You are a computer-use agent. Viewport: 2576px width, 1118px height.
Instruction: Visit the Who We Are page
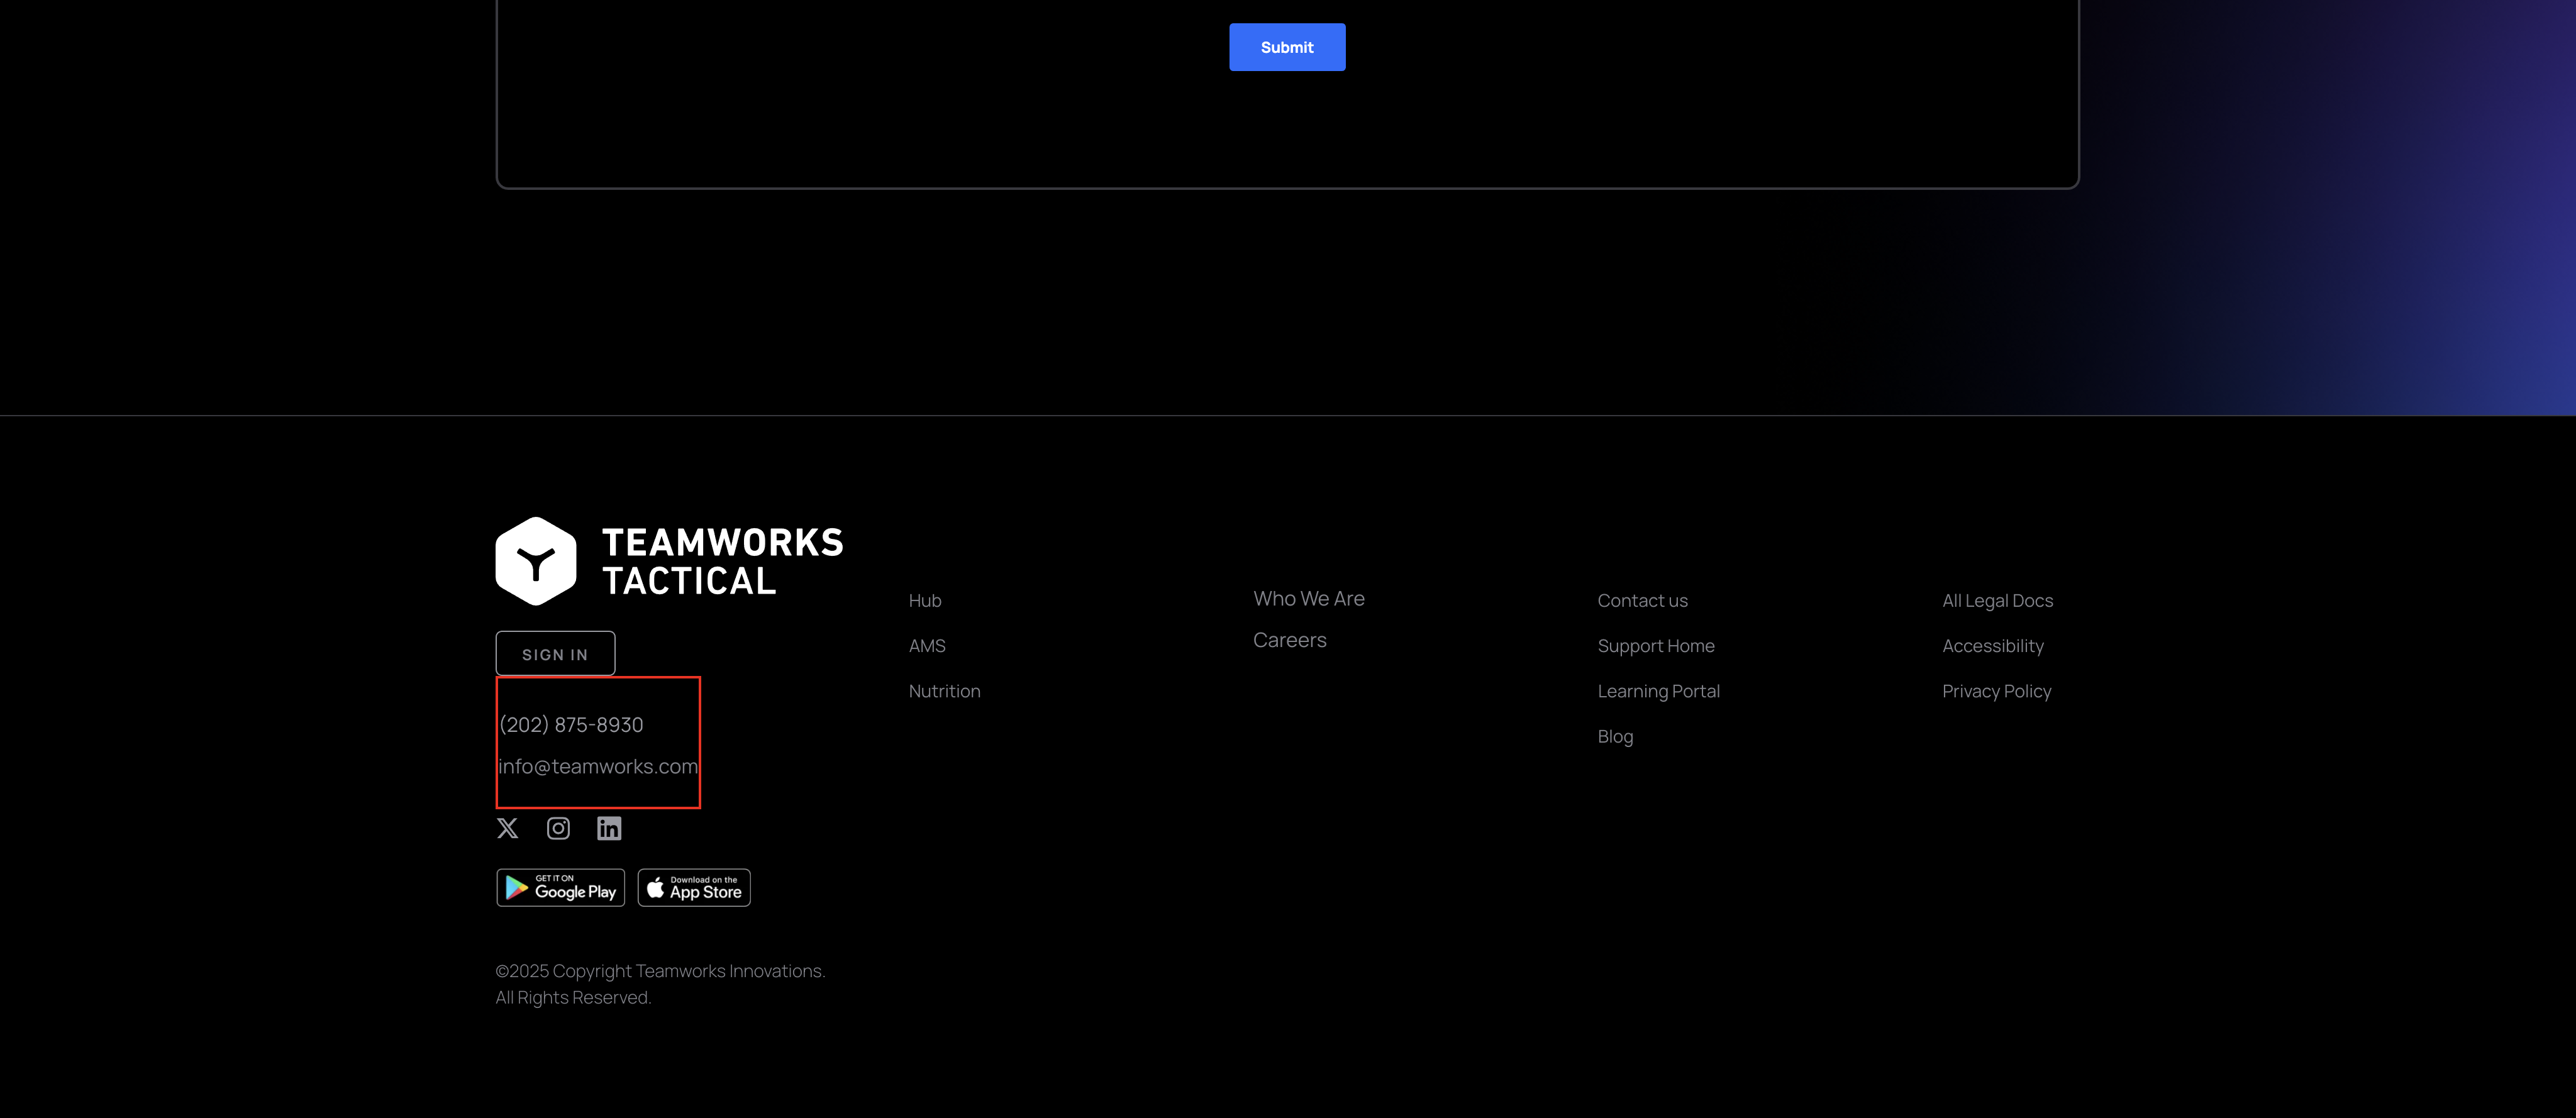tap(1308, 599)
